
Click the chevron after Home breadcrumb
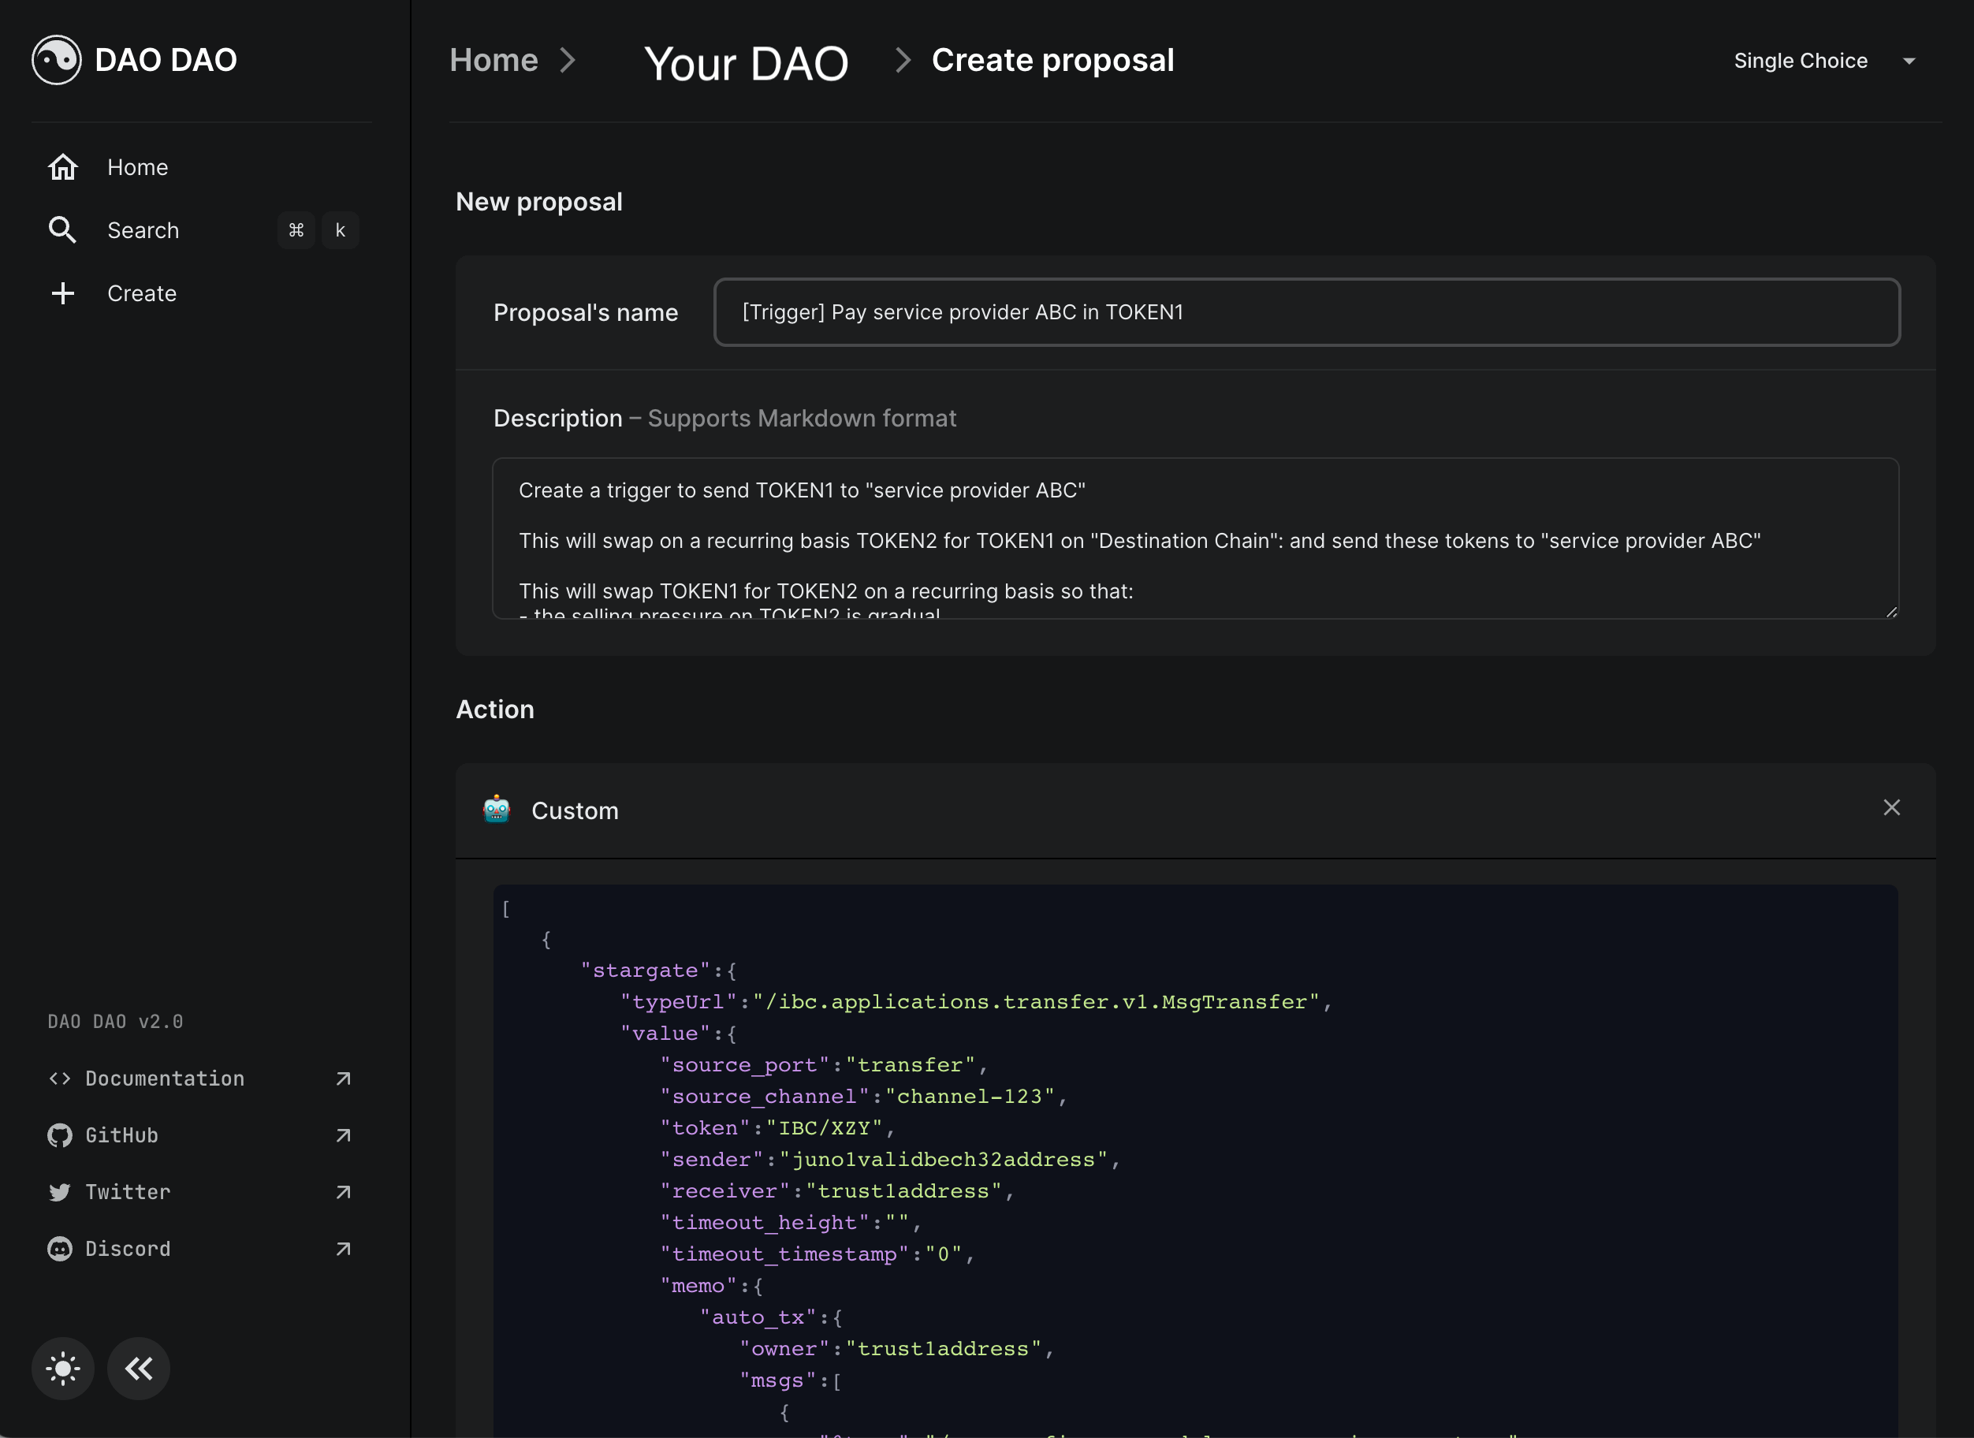[568, 60]
